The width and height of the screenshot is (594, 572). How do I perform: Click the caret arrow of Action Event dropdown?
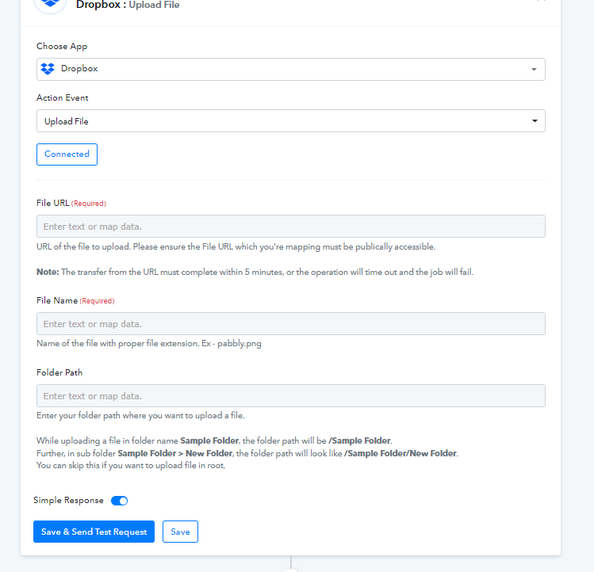535,120
